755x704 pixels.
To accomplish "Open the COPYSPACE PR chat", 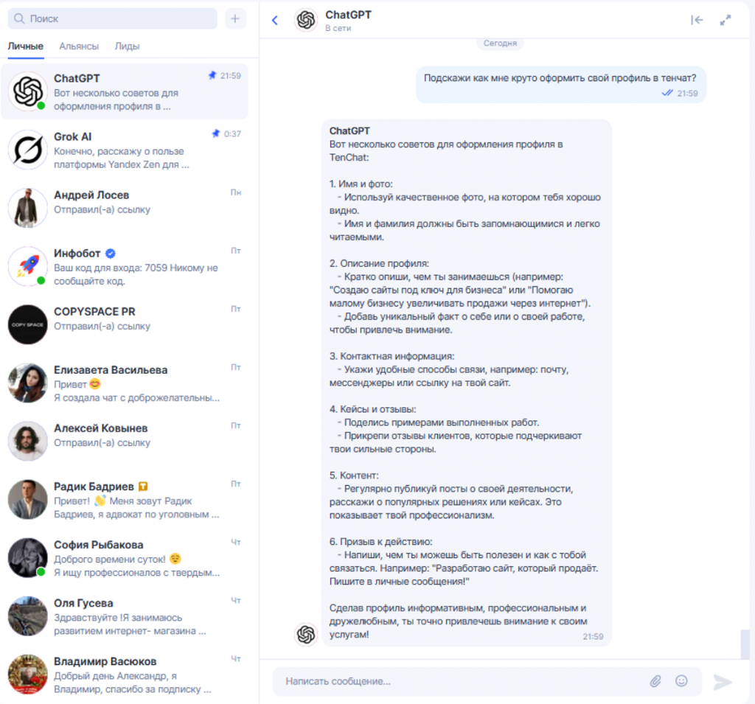I will pos(124,324).
